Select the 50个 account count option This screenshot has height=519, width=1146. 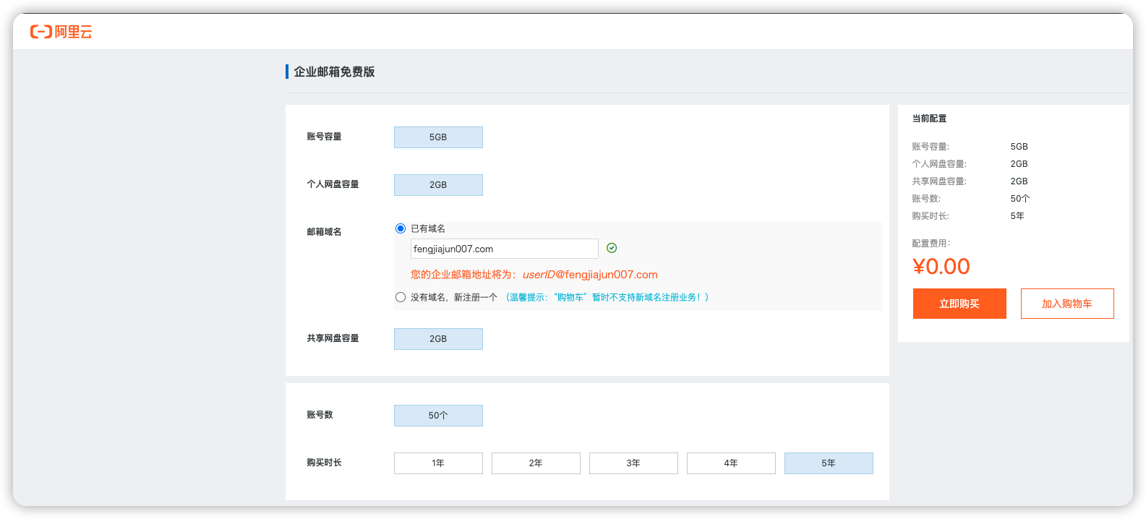(438, 416)
